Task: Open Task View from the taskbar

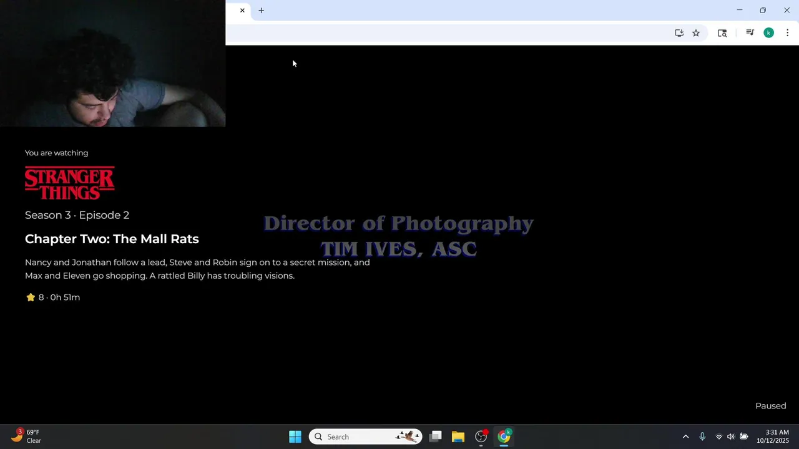Action: point(436,437)
